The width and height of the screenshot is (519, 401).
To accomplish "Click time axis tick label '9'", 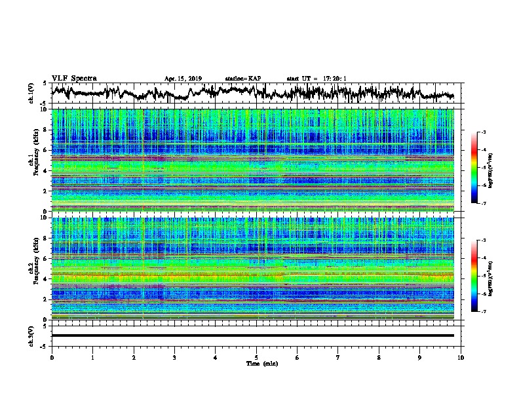I will coord(419,358).
